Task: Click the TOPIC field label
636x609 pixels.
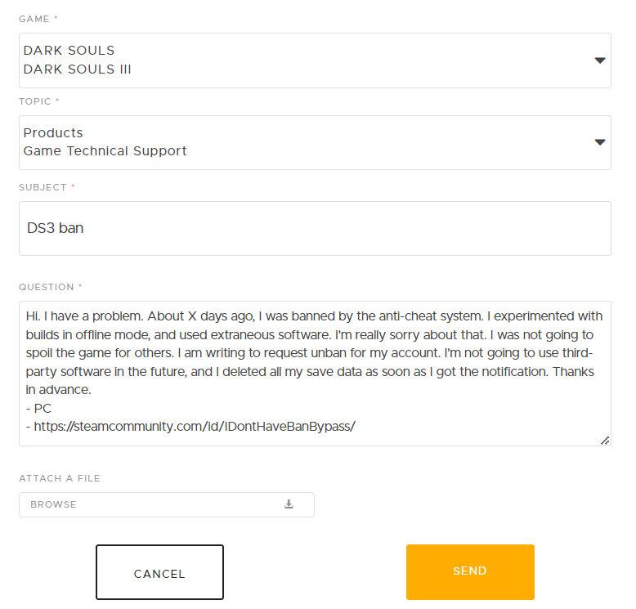Action: (34, 101)
